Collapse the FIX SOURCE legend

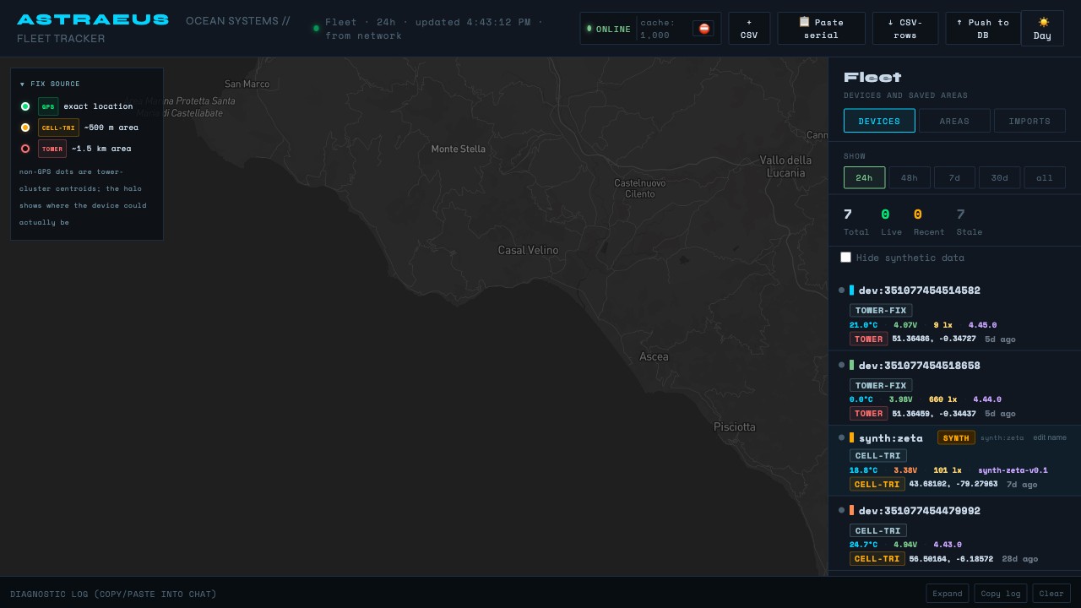[x=50, y=84]
